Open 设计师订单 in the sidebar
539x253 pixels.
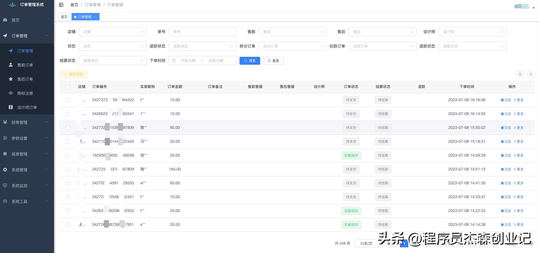[27, 107]
